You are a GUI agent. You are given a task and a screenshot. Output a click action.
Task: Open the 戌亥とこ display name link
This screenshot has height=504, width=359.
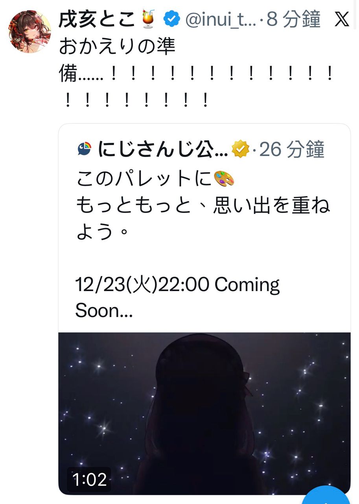(97, 19)
